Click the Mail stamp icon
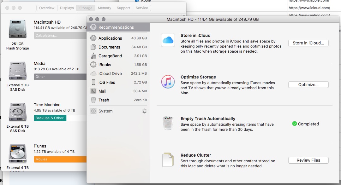341x185 pixels. tap(93, 91)
